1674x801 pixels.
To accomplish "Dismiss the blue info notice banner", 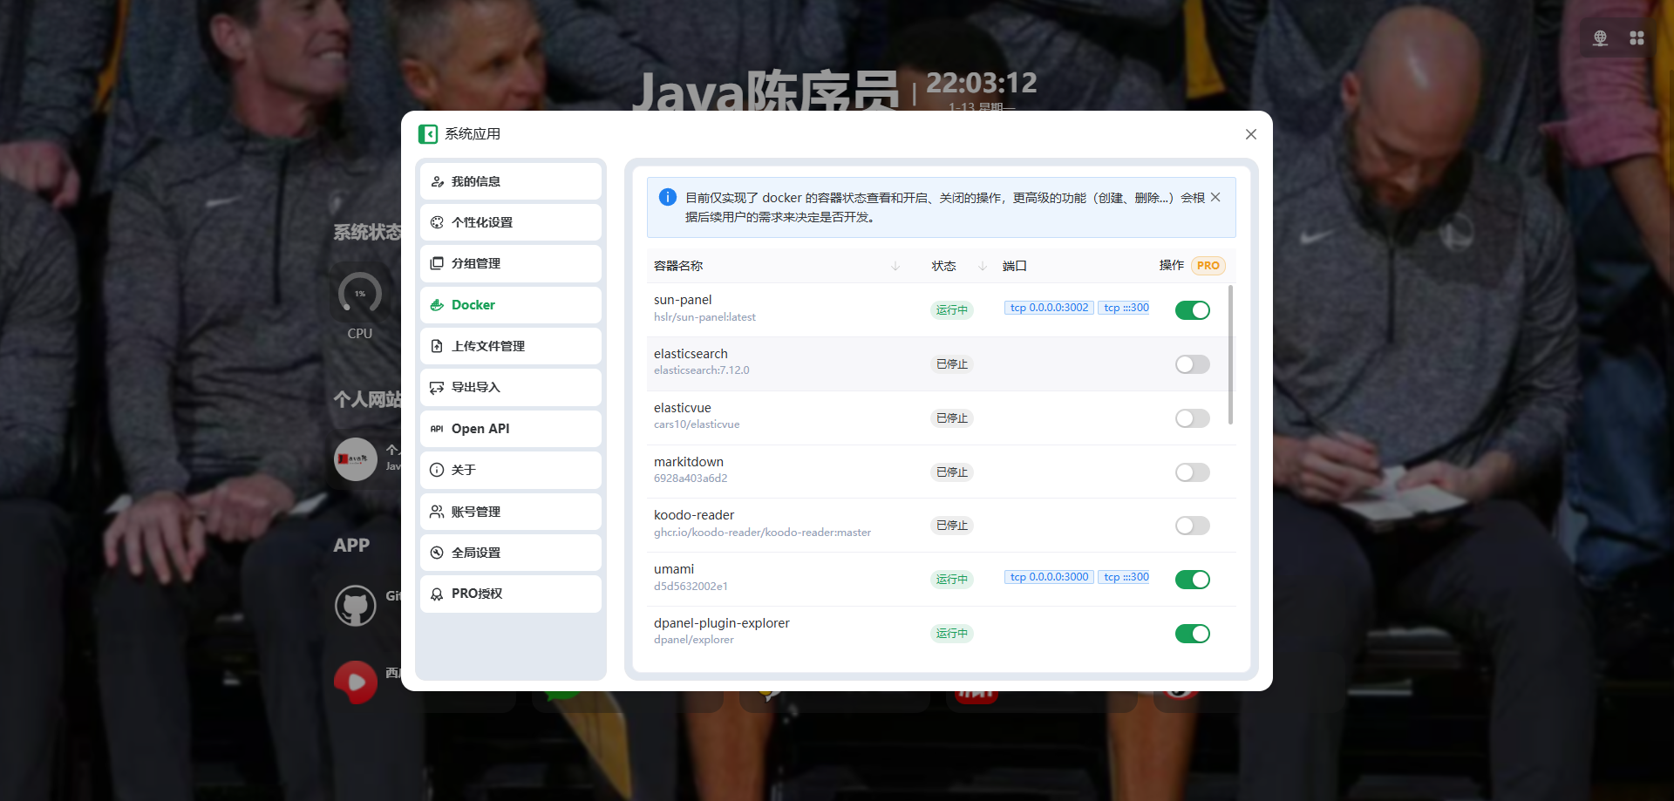I will 1215,198.
